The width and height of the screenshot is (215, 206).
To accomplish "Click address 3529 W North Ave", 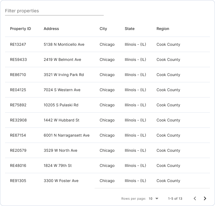I will [60, 150].
